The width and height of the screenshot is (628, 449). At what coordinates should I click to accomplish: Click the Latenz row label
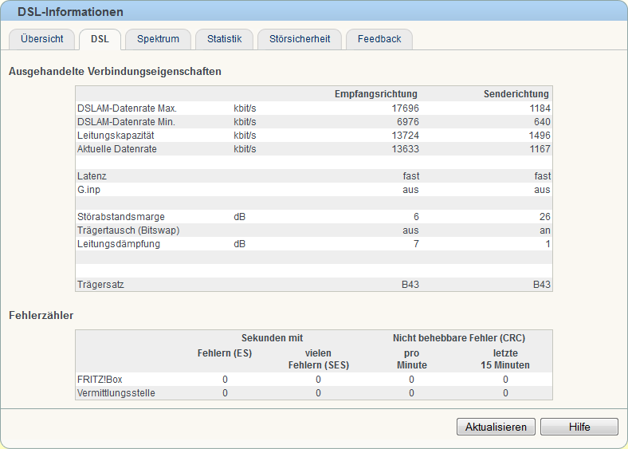pos(92,176)
